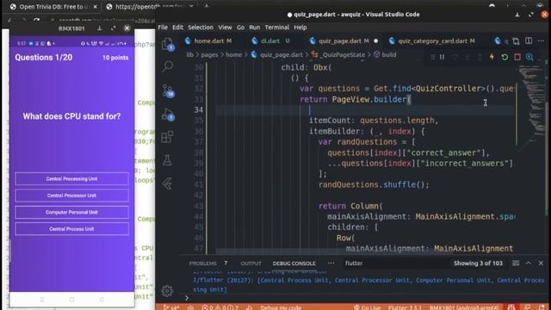Choose answer Computer Personal Unit

(x=71, y=213)
